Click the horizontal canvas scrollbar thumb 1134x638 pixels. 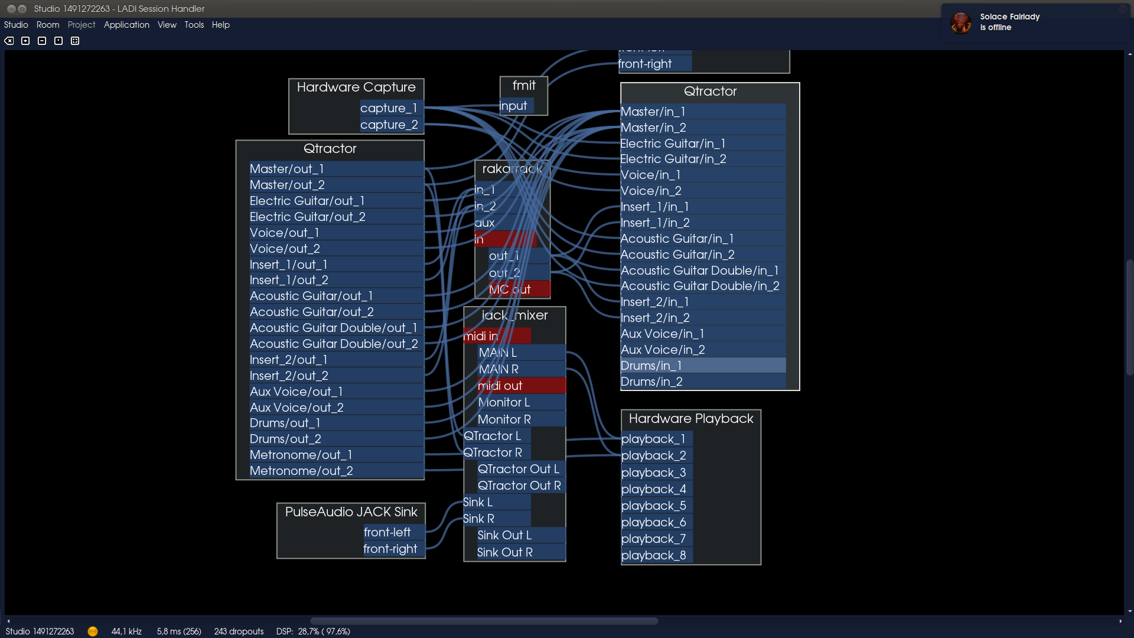point(484,621)
